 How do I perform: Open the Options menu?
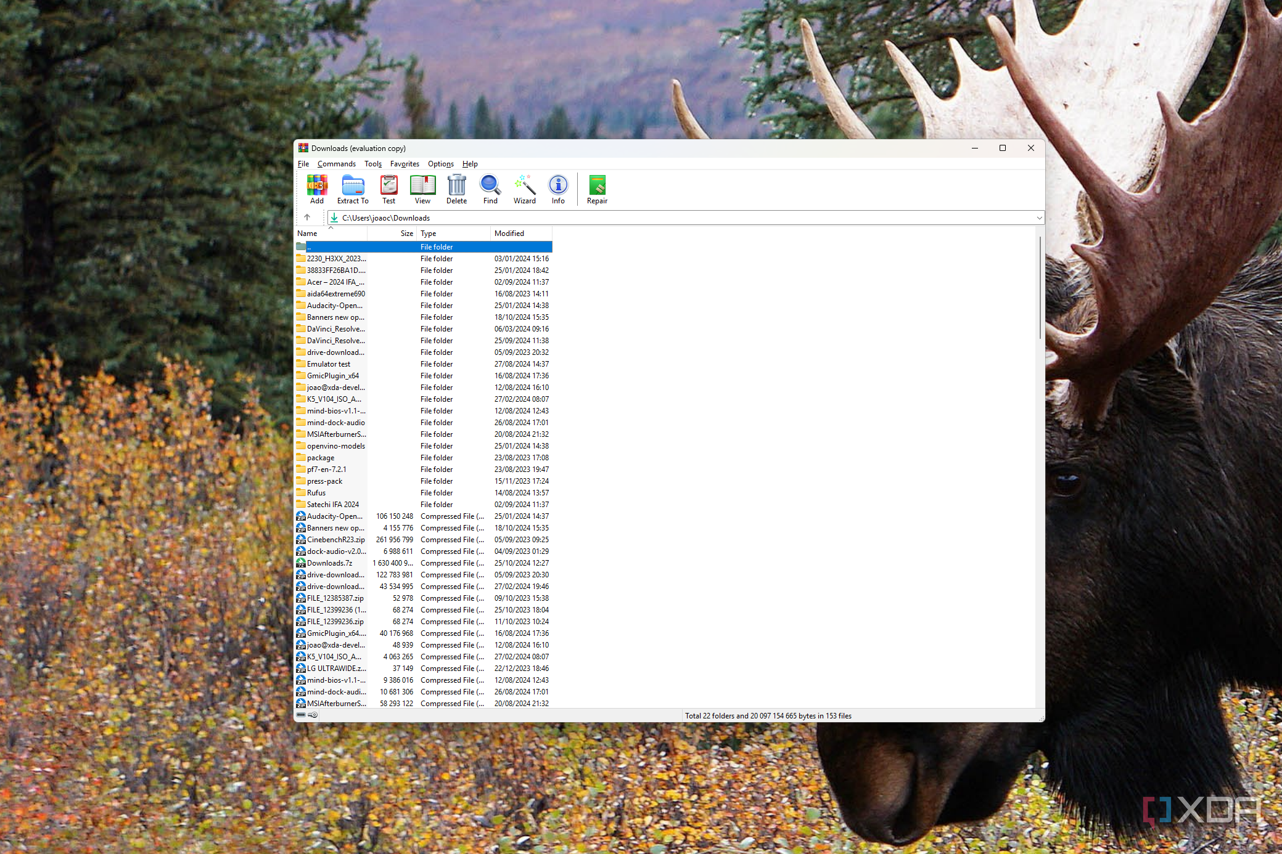[x=440, y=164]
